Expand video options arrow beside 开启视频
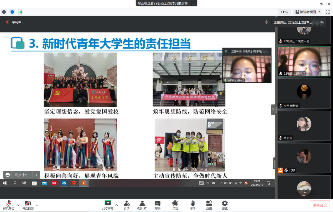This screenshot has width=333, height=212. [37, 205]
